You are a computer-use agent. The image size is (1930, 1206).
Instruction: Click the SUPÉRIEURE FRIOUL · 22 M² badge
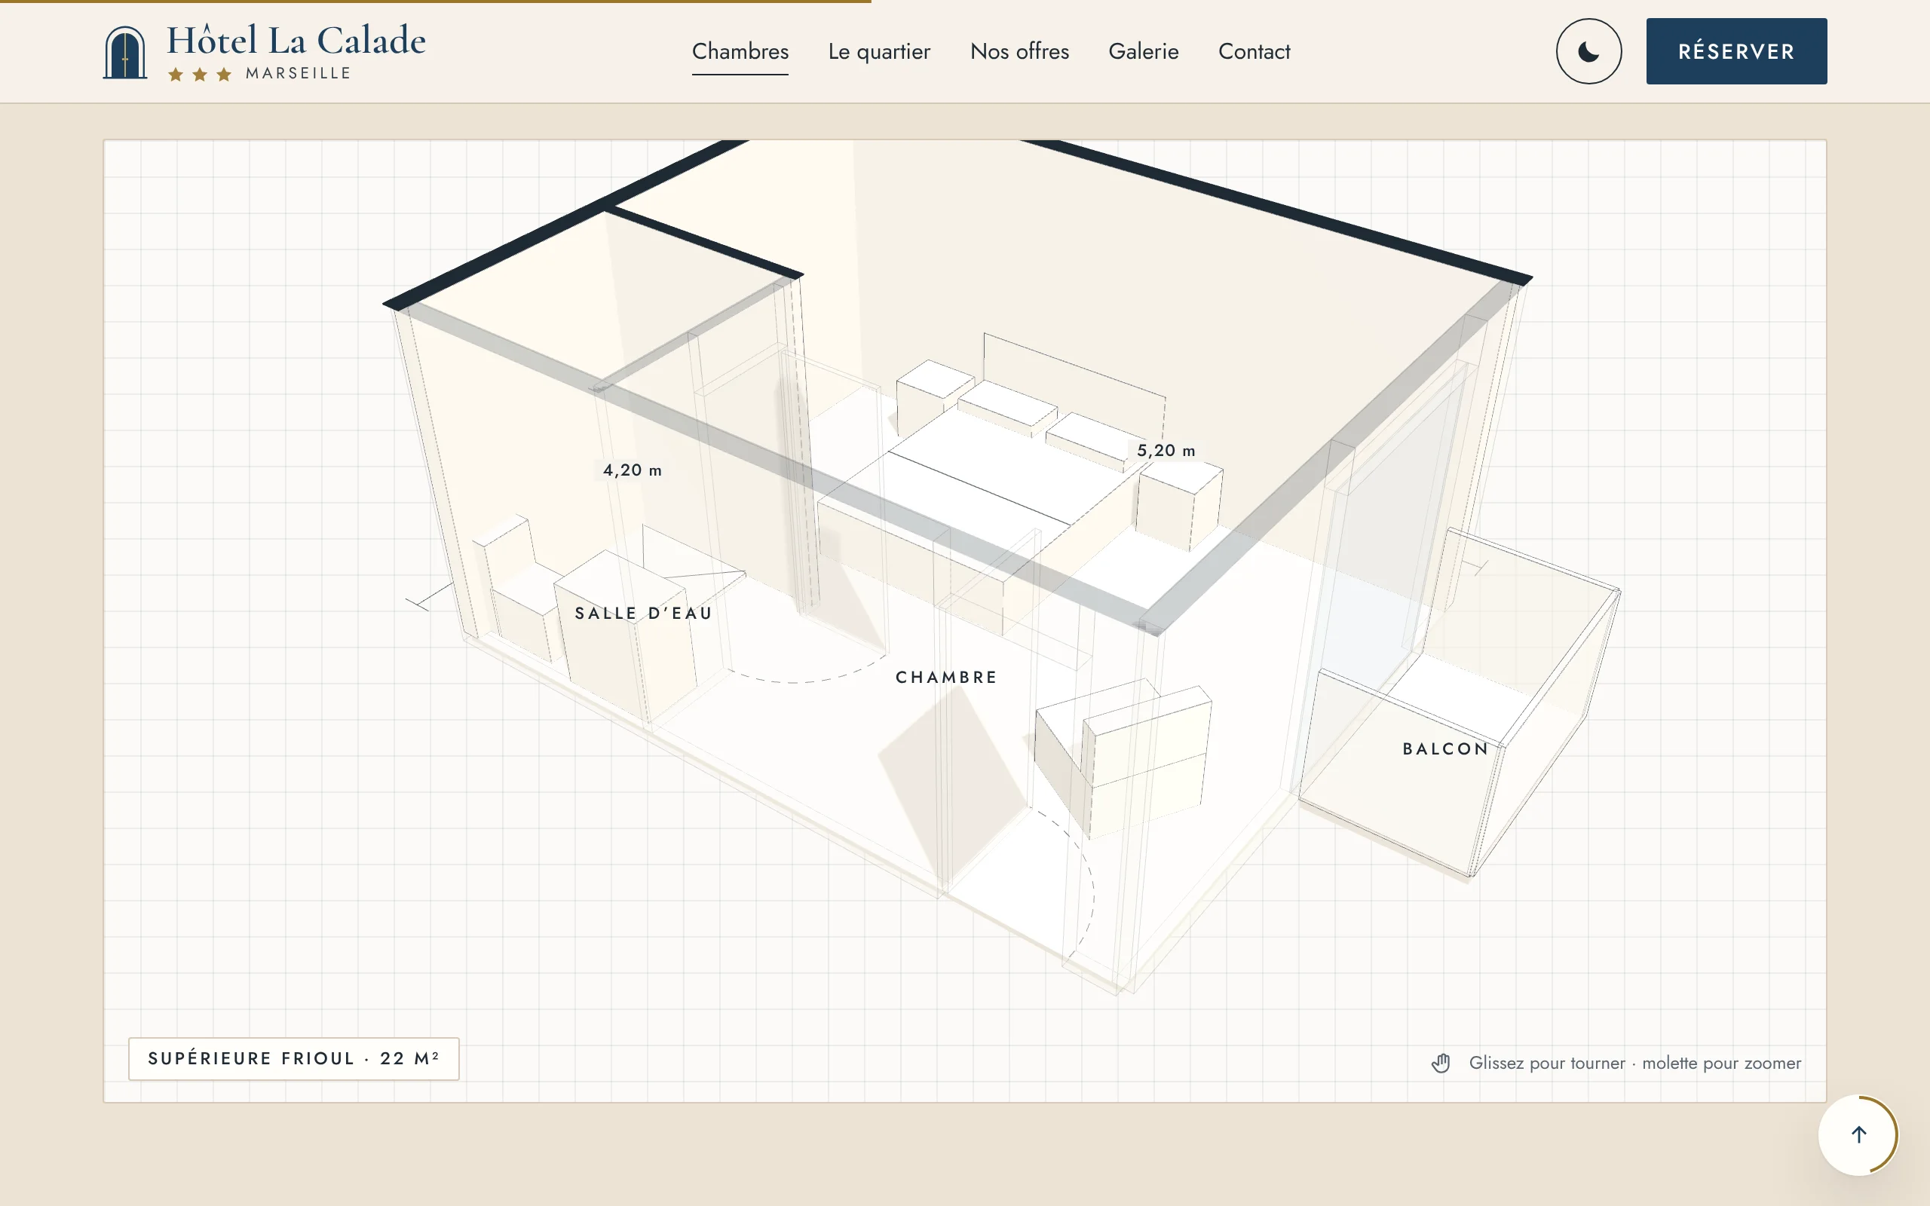tap(293, 1058)
